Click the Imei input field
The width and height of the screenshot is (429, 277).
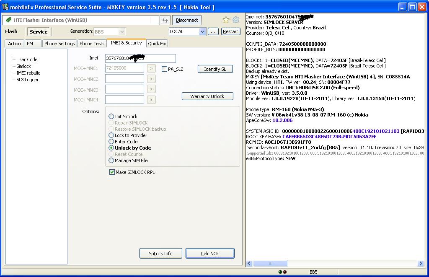(140, 58)
